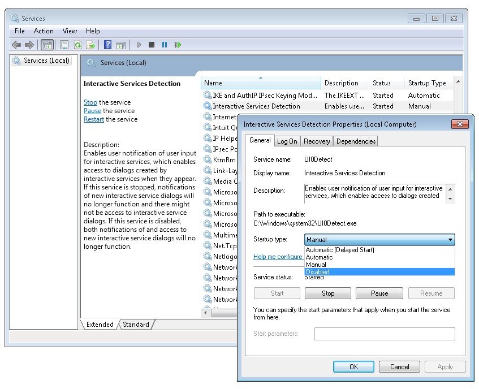
Task: Sort by the Description column header
Action: click(x=345, y=83)
